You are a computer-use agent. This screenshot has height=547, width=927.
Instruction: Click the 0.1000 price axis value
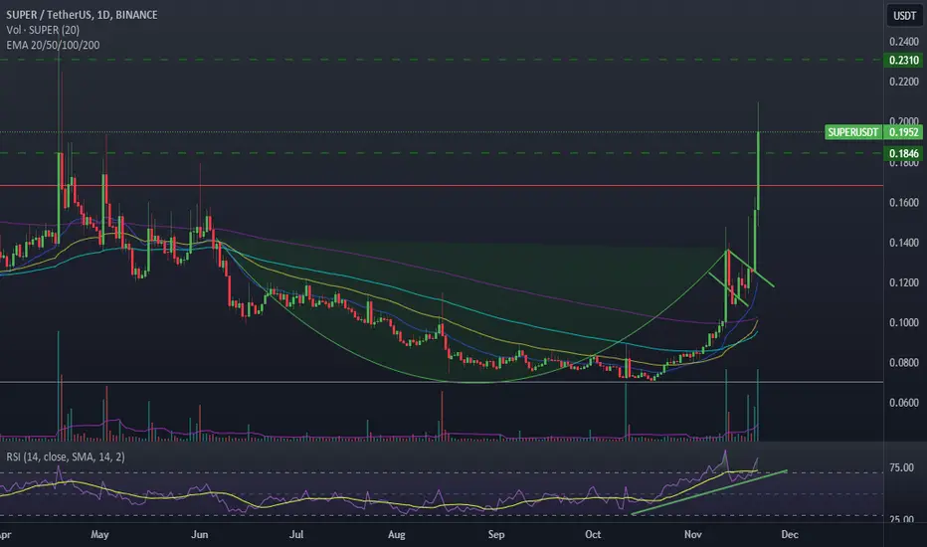click(904, 323)
